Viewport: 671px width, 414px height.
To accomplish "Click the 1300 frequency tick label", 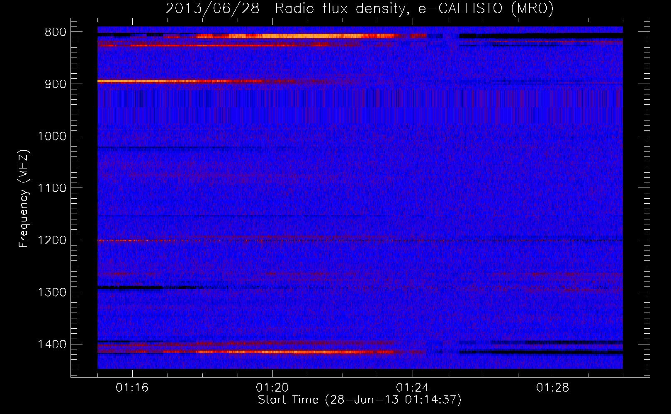I will tap(52, 293).
